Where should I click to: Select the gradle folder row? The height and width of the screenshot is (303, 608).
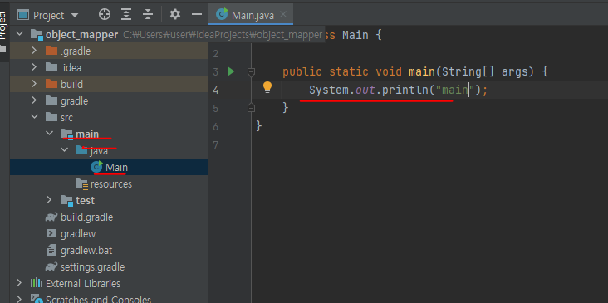coord(109,100)
